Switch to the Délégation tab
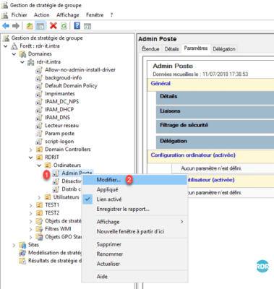This screenshot has height=289, width=274. (x=224, y=49)
